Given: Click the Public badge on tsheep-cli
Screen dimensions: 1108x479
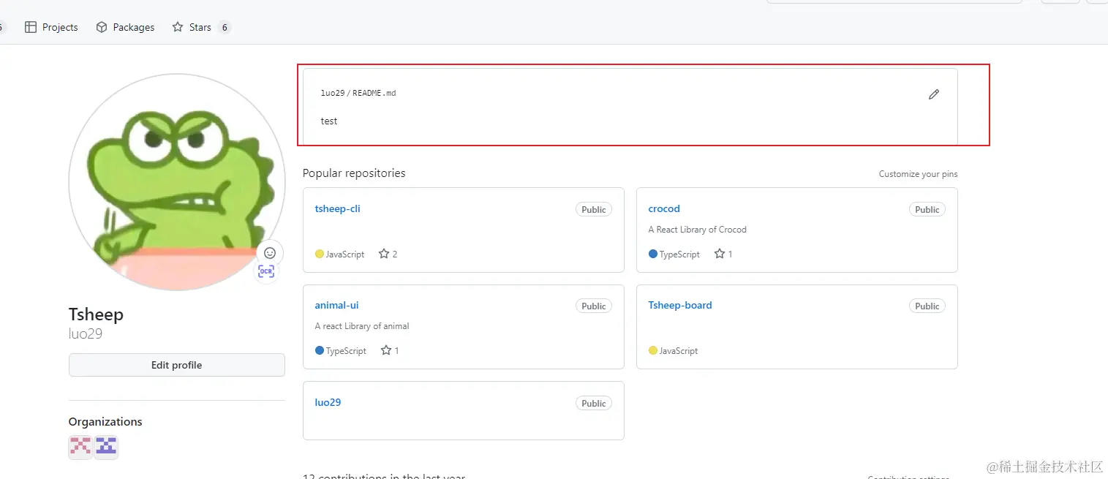Looking at the screenshot, I should point(594,209).
